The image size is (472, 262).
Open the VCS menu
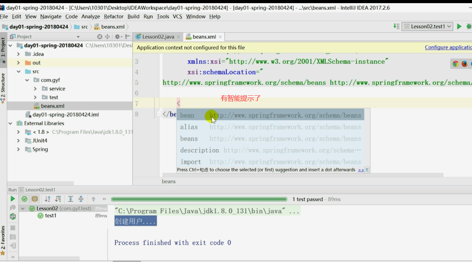[177, 16]
